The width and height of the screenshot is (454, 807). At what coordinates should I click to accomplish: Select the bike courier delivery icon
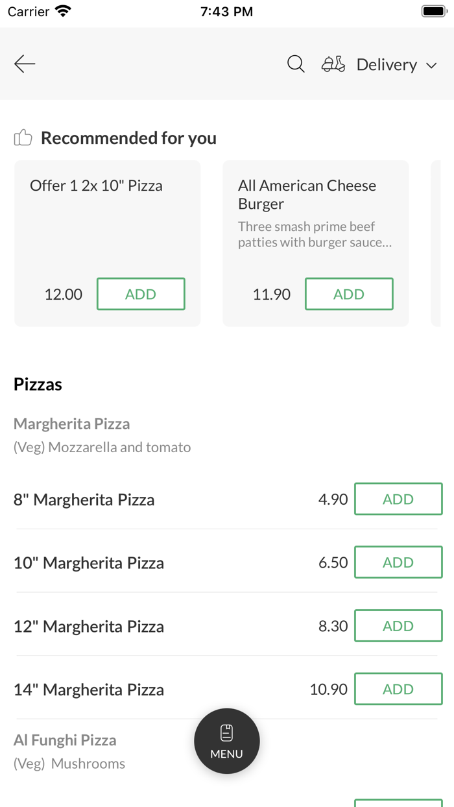pos(333,64)
